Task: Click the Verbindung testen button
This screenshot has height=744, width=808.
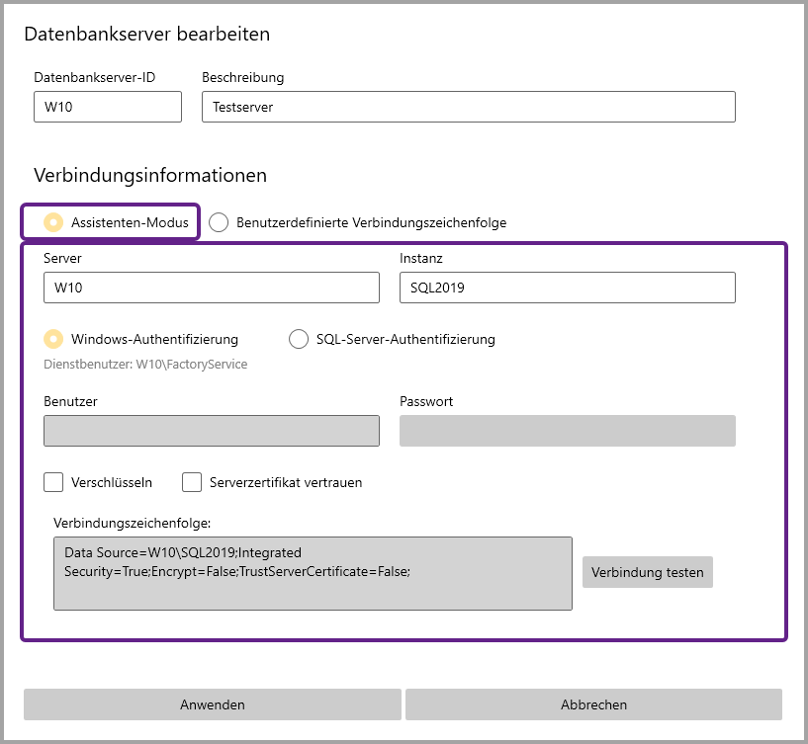Action: (x=647, y=573)
